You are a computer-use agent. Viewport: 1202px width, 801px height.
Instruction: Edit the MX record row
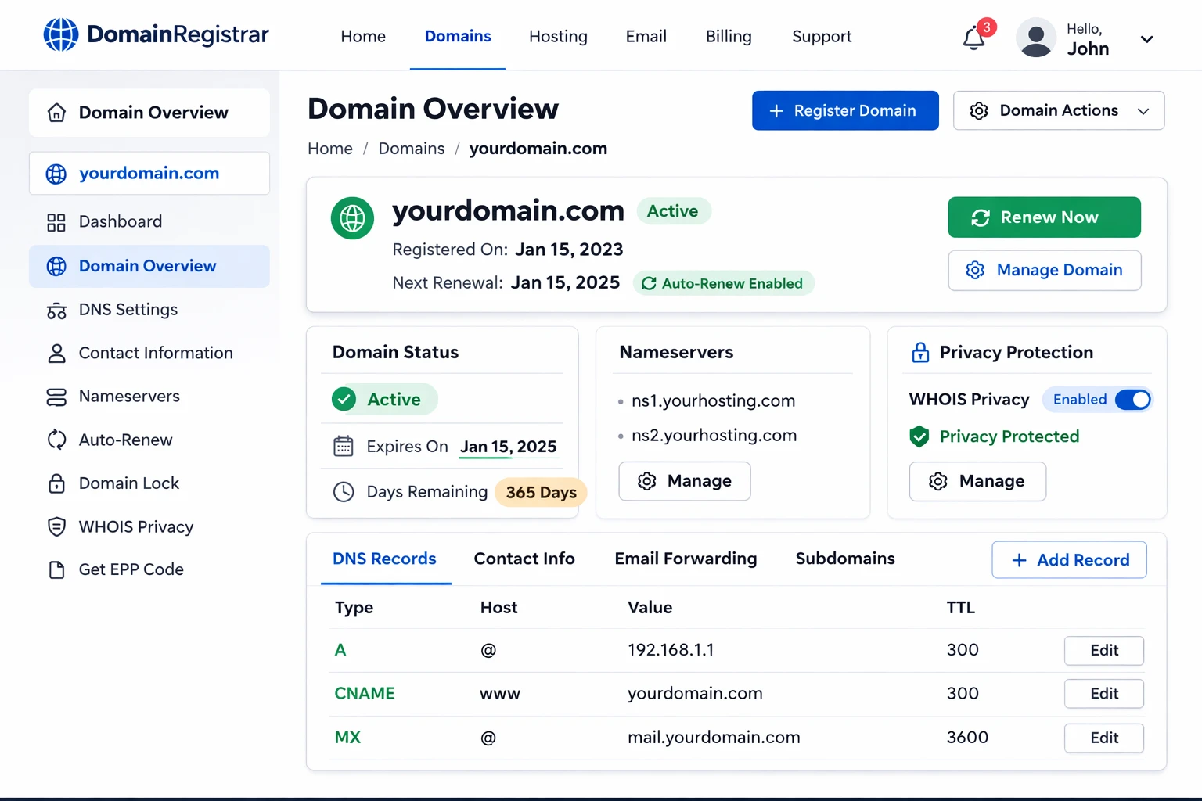1103,738
